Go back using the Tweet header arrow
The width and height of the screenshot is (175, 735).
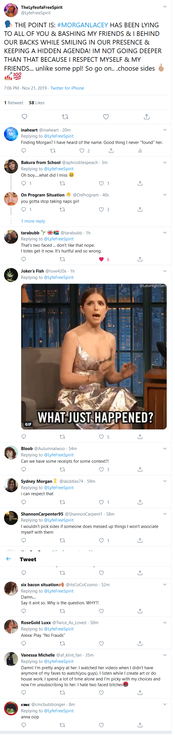(9, 559)
